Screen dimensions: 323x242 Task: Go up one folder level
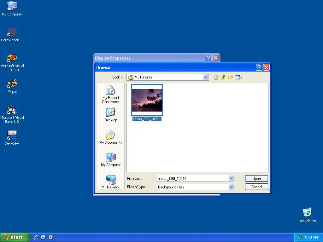tap(223, 78)
